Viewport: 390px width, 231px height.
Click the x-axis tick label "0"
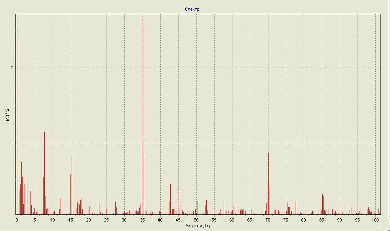(17, 220)
